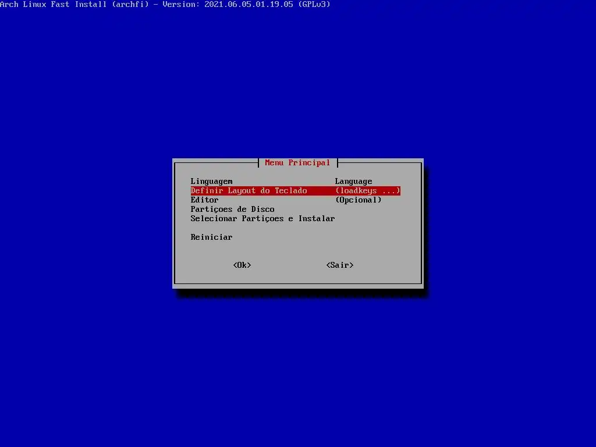Image resolution: width=596 pixels, height=447 pixels.
Task: Click the (loadkeys ...) description
Action: click(368, 190)
